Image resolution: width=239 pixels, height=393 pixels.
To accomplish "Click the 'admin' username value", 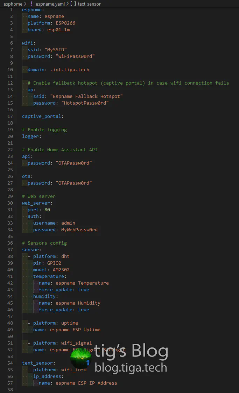I will pos(68,223).
